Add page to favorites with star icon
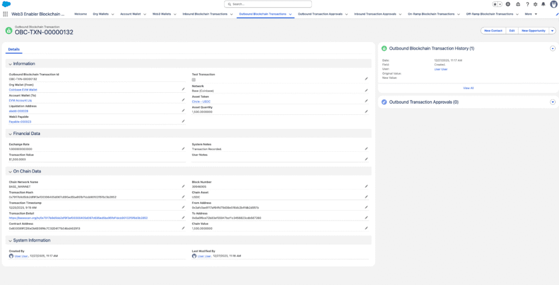This screenshot has width=559, height=285. click(x=495, y=4)
